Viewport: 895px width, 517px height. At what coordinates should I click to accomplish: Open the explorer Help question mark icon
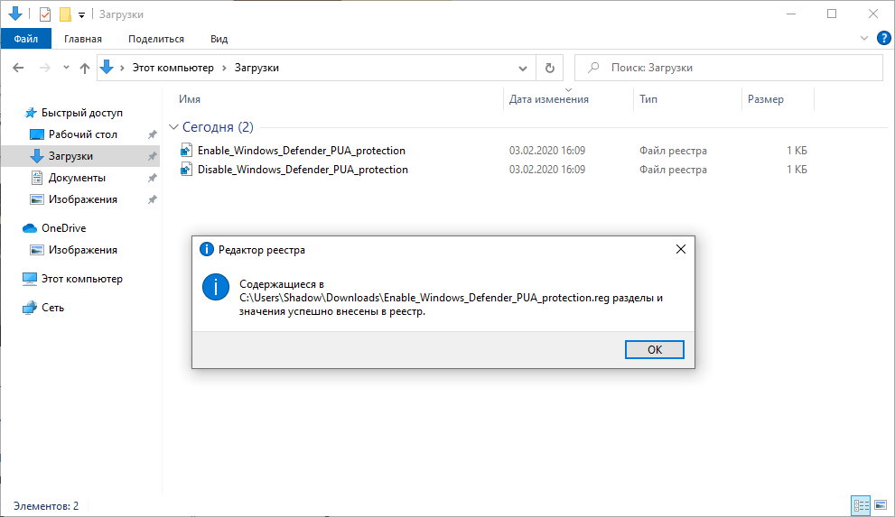[883, 38]
